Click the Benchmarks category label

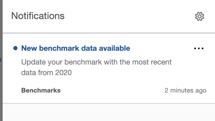coord(41,90)
